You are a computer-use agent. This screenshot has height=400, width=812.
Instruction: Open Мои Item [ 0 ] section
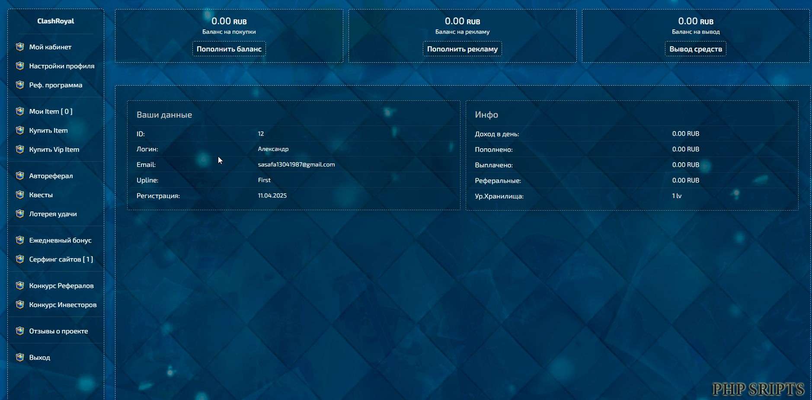coord(51,111)
